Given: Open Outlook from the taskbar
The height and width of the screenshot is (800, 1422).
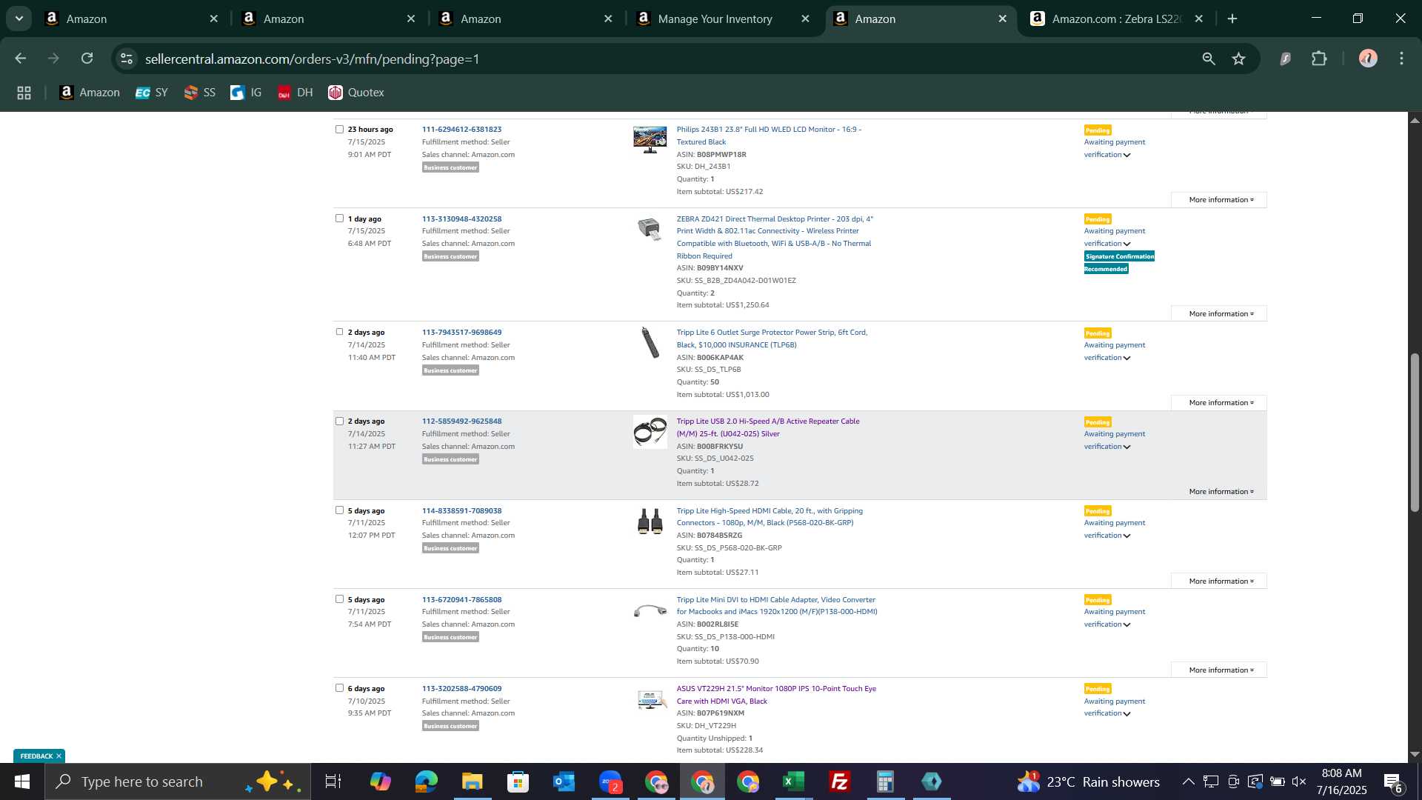Looking at the screenshot, I should (564, 781).
